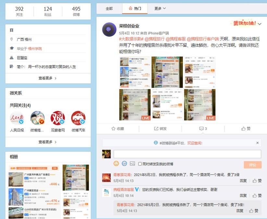This screenshot has height=219, width=267.
Task: Expand 查看更多 in the profile info card
Action: click(48, 78)
